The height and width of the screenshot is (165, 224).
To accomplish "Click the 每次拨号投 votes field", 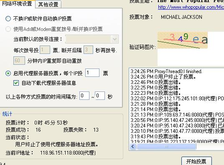I will 45,50.
